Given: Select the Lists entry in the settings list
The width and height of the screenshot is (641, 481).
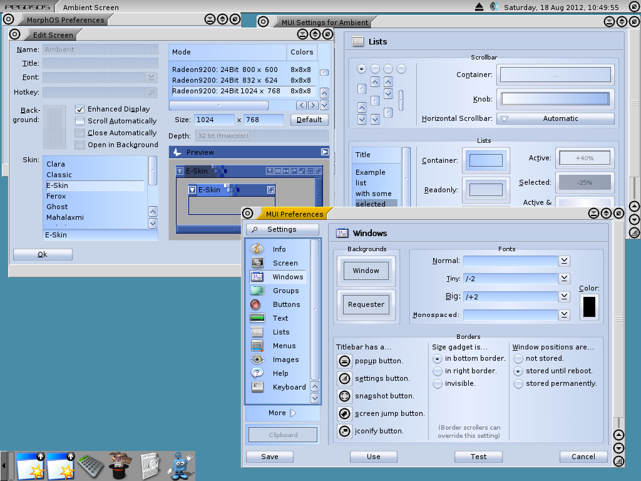Looking at the screenshot, I should coord(277,332).
